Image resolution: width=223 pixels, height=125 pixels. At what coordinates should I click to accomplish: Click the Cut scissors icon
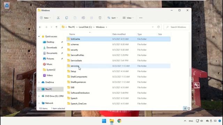58,18
